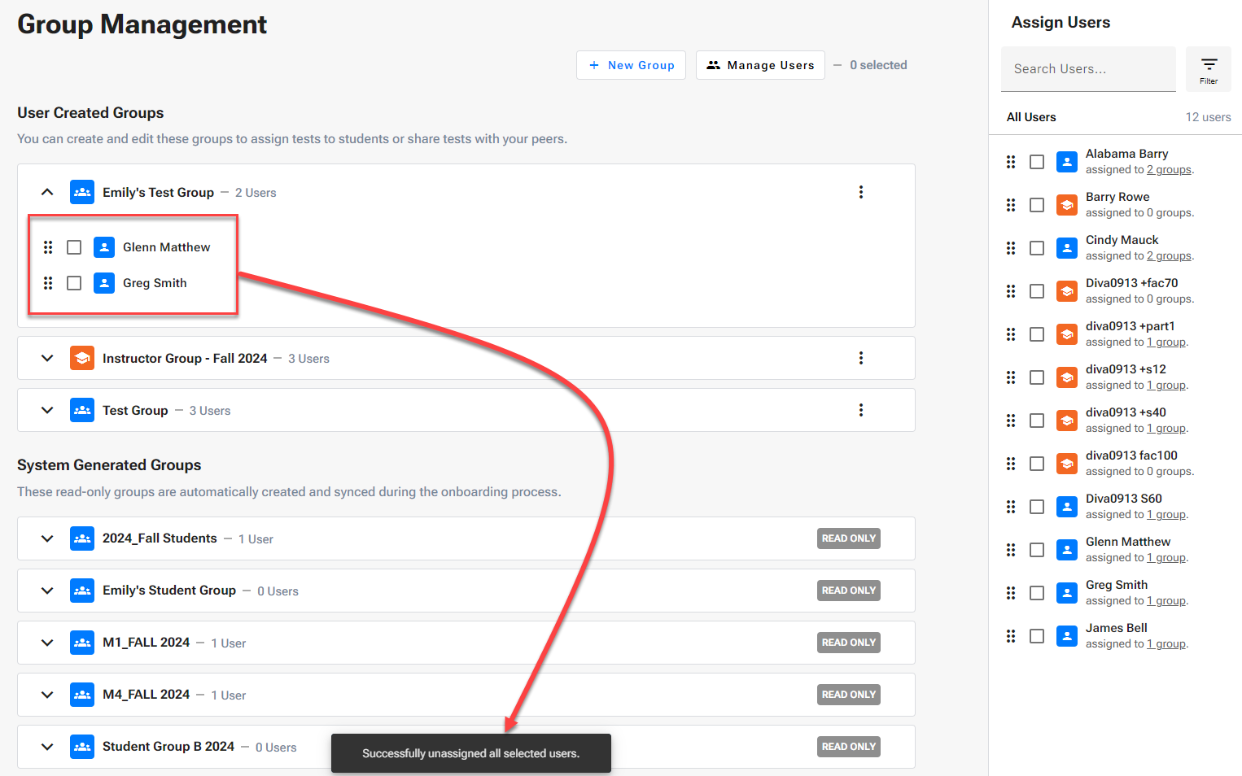The width and height of the screenshot is (1242, 776).
Task: Select Alabama Barry checkbox in user list
Action: click(1037, 162)
